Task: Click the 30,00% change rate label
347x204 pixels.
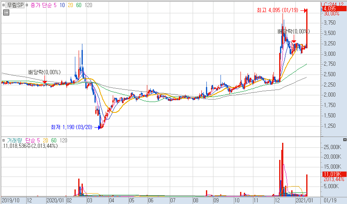Action: [x=332, y=14]
